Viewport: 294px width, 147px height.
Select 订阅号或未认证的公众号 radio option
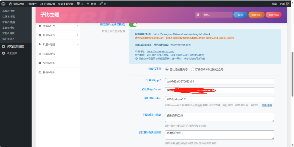(x=192, y=69)
